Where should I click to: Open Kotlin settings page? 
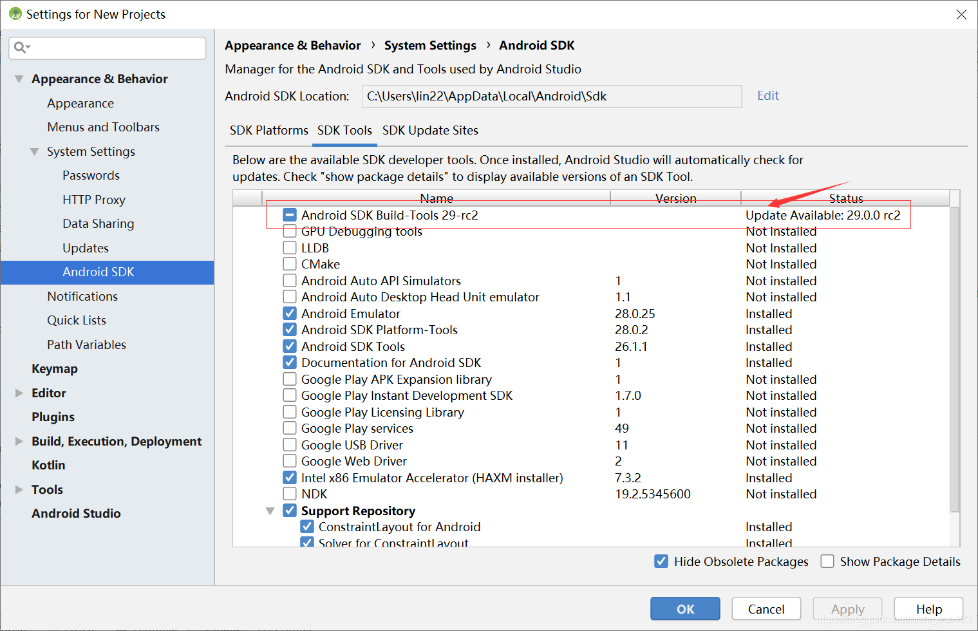point(48,465)
